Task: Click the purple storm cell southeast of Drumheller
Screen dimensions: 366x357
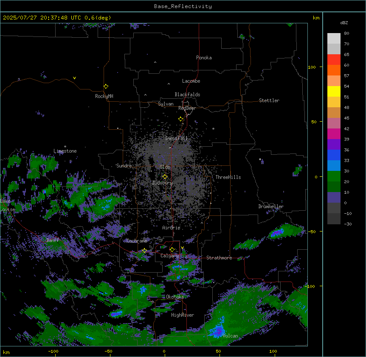Action: pos(278,232)
